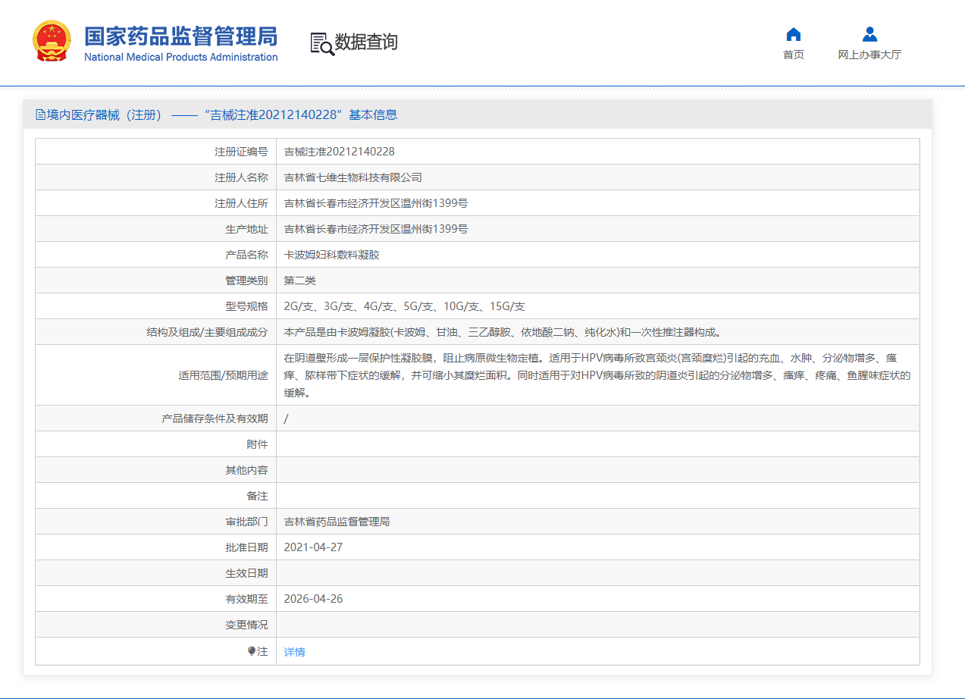965x699 pixels.
Task: Click the 附件 row label
Action: pyautogui.click(x=257, y=444)
